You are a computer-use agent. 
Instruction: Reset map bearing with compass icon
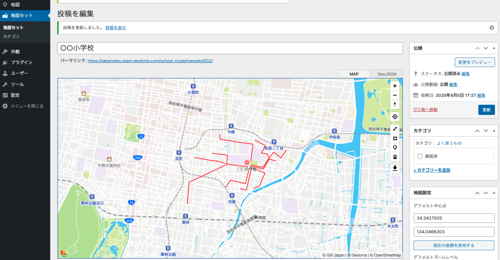pos(395,104)
